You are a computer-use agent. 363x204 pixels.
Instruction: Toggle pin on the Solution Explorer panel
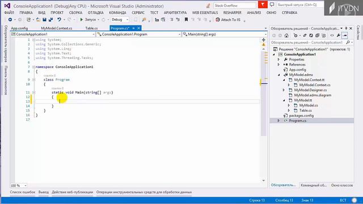coord(346,28)
